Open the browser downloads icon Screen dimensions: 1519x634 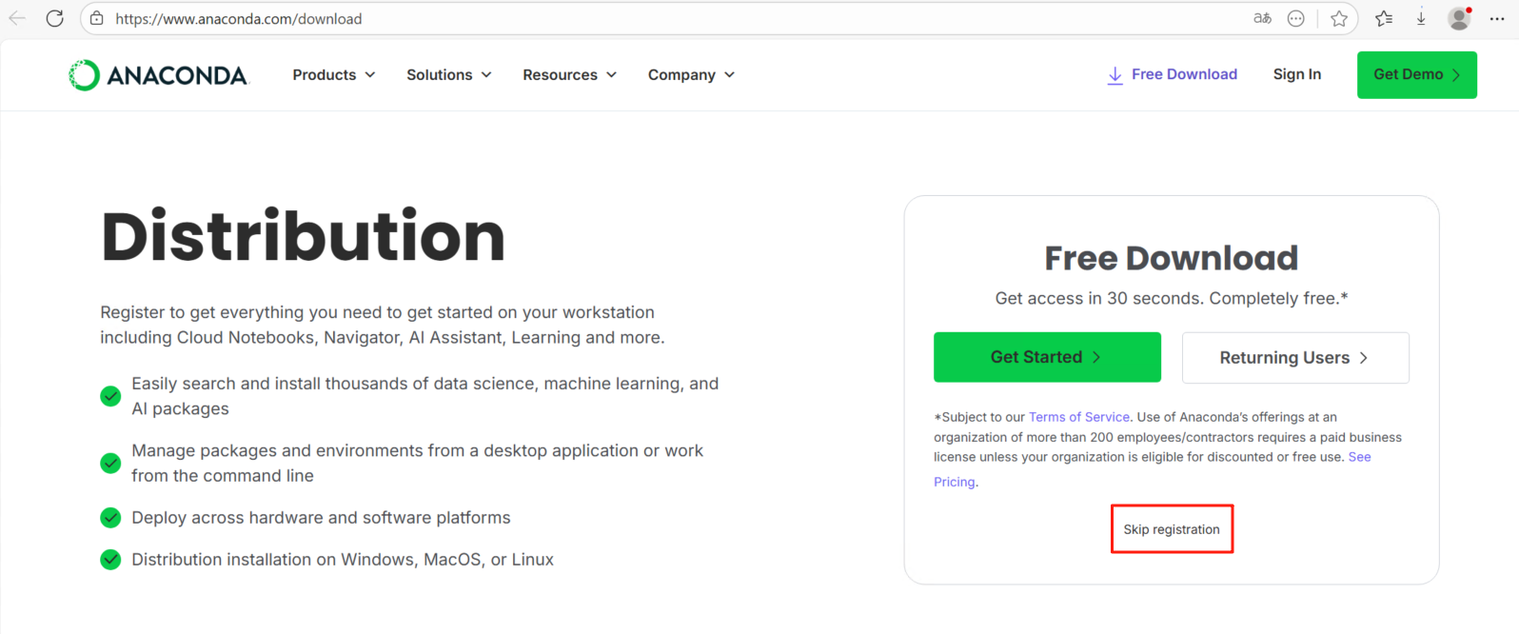click(x=1421, y=18)
